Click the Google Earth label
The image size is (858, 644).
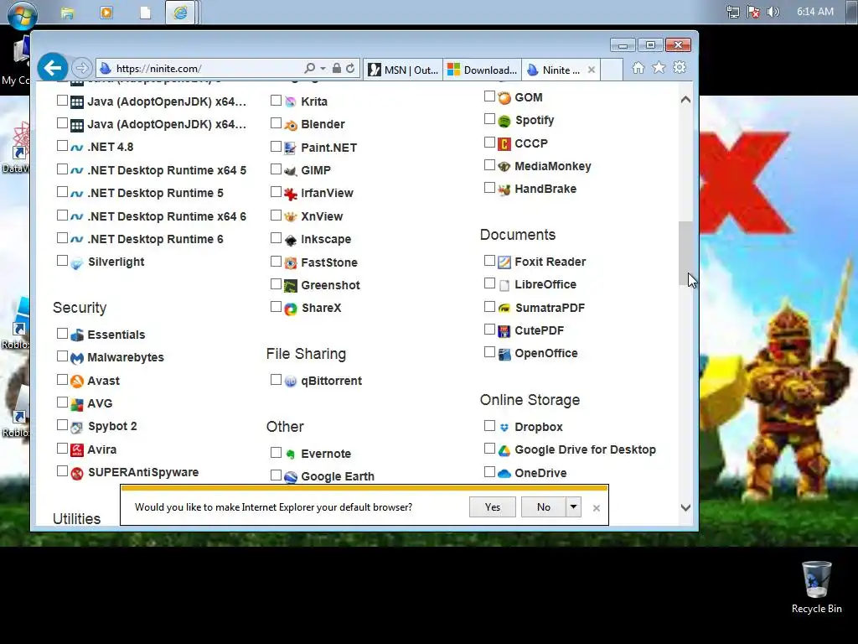coord(338,476)
